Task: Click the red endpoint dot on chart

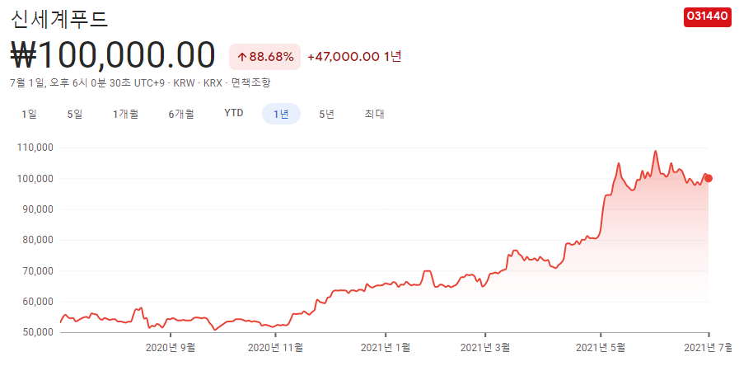Action: click(709, 178)
